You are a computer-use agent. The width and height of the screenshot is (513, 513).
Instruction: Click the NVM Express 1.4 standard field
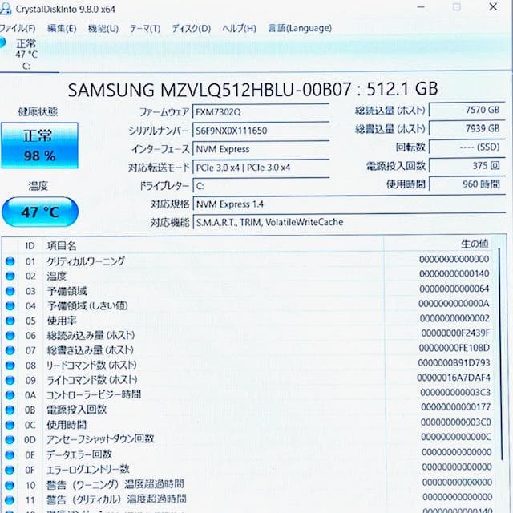pos(349,204)
